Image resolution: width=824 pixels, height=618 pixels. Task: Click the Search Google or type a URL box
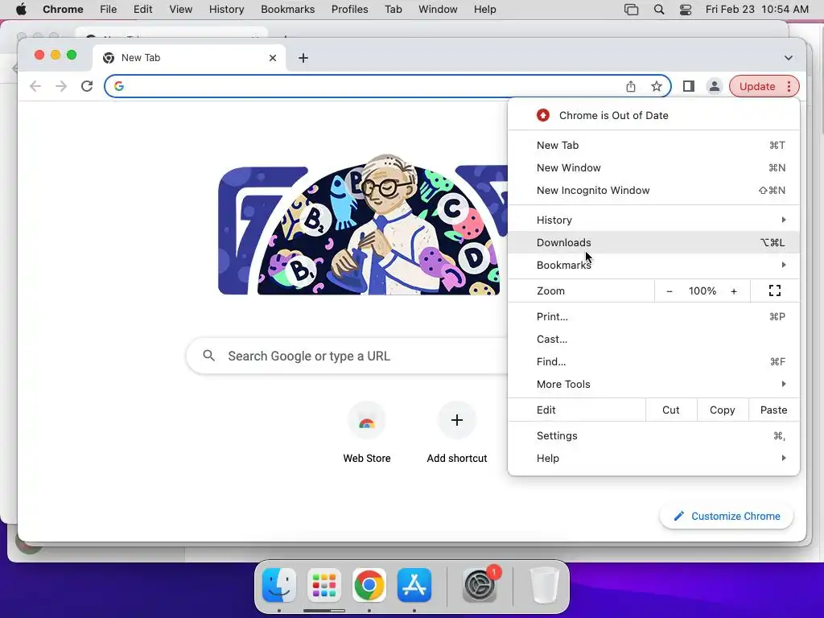coord(347,356)
